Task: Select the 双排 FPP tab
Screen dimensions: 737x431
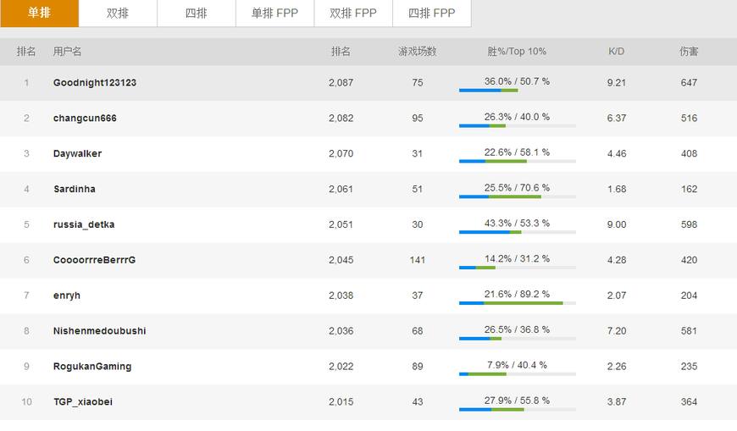Action: pos(352,13)
